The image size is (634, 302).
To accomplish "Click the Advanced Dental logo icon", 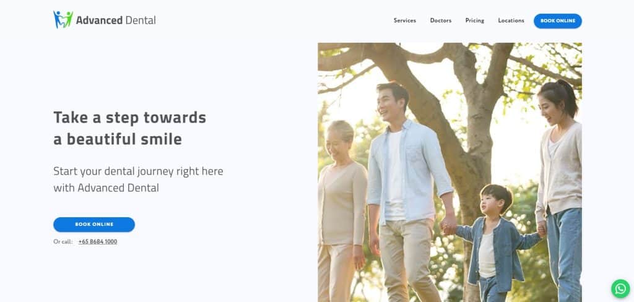I will [63, 20].
